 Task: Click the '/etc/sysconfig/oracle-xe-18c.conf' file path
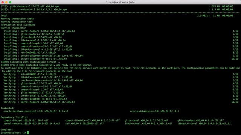[50, 71]
